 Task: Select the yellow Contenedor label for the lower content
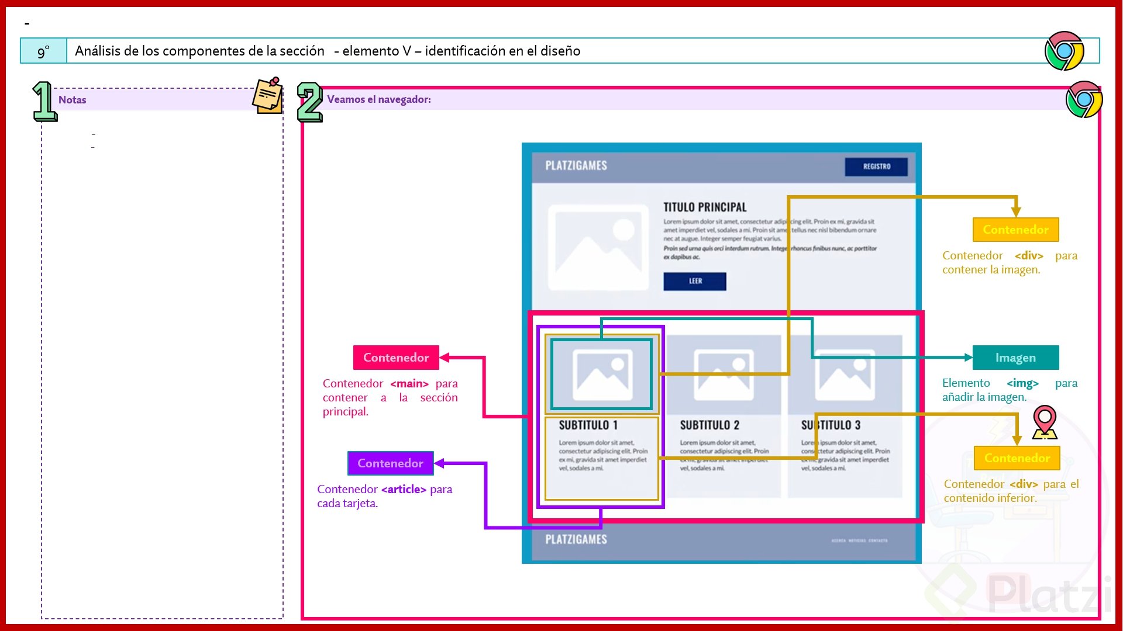click(x=1017, y=458)
